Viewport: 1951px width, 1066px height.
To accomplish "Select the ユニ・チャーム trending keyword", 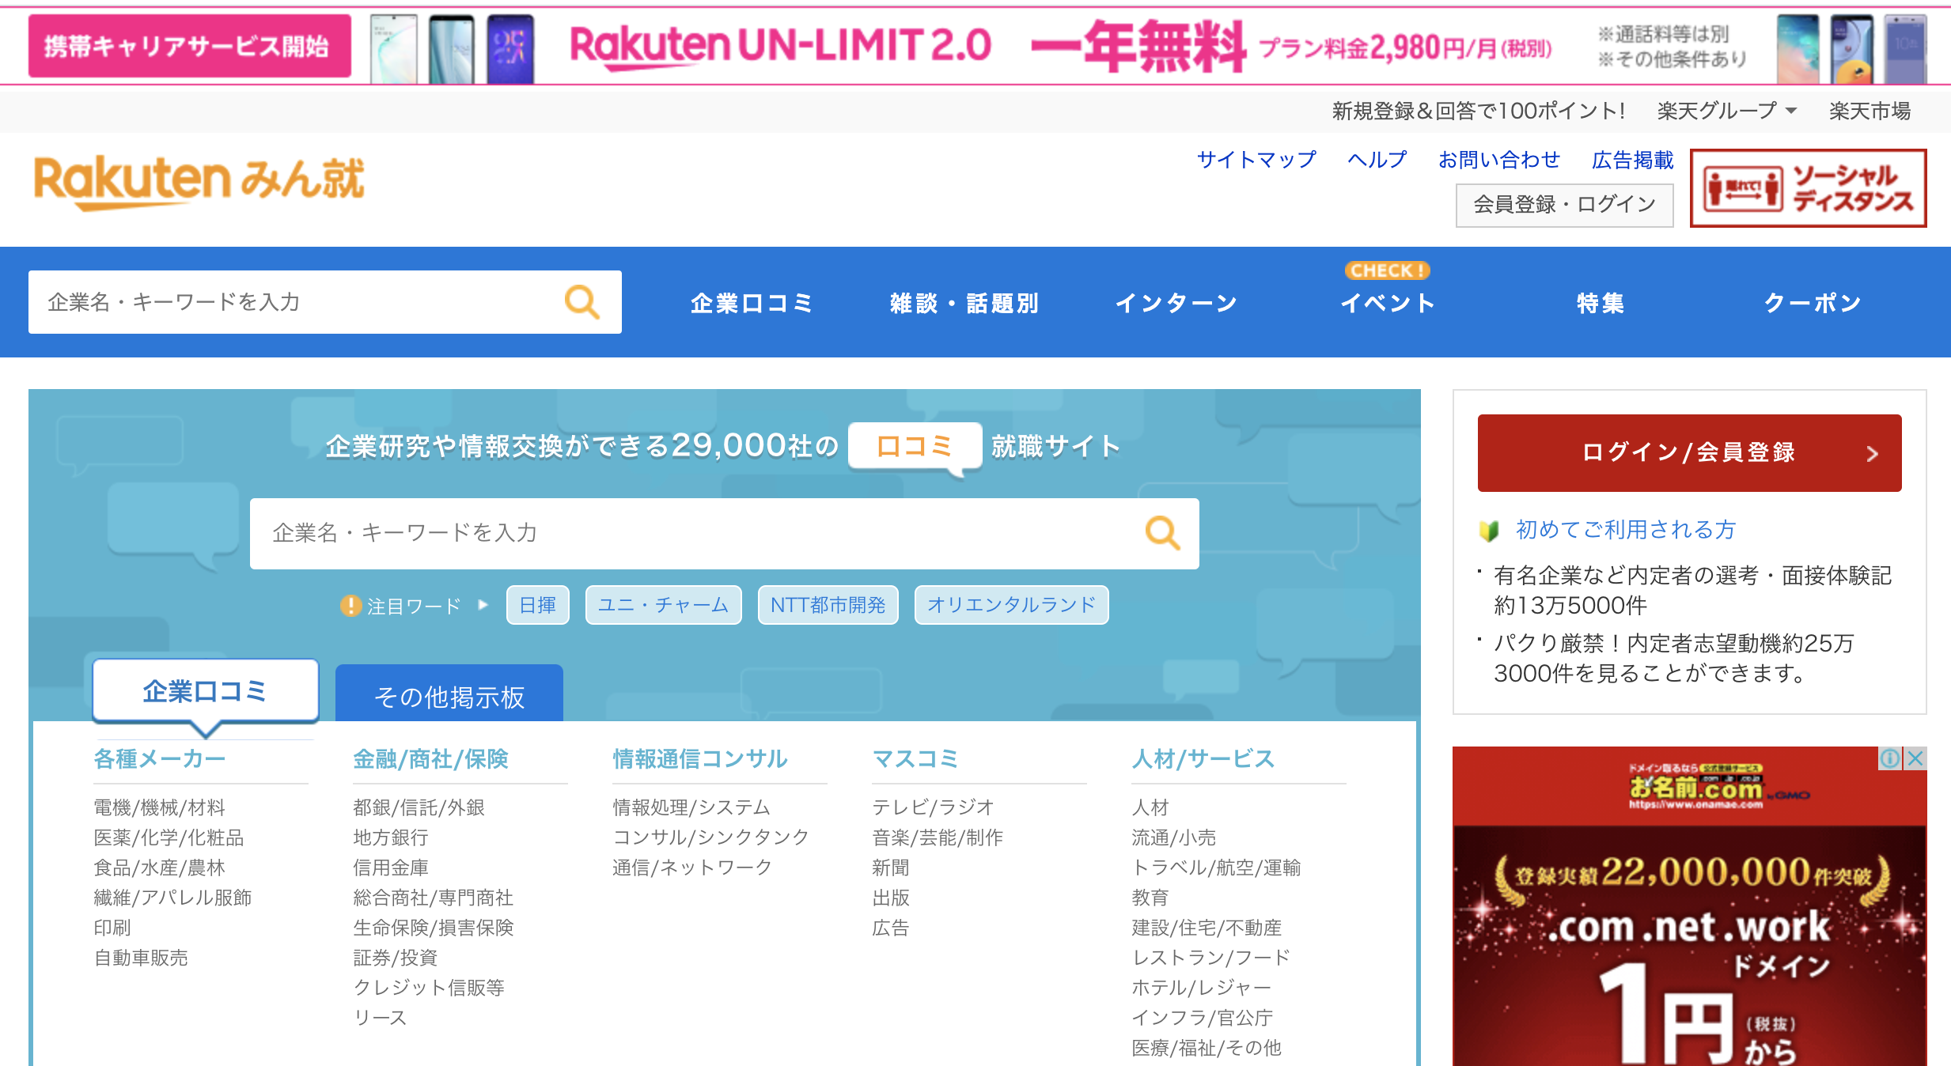I will [x=663, y=605].
